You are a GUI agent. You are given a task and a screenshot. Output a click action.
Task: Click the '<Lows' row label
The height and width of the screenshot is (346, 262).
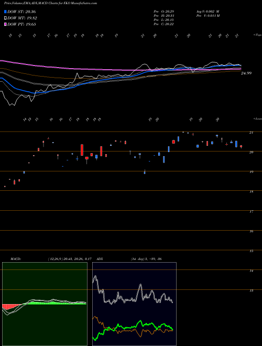point(258,118)
